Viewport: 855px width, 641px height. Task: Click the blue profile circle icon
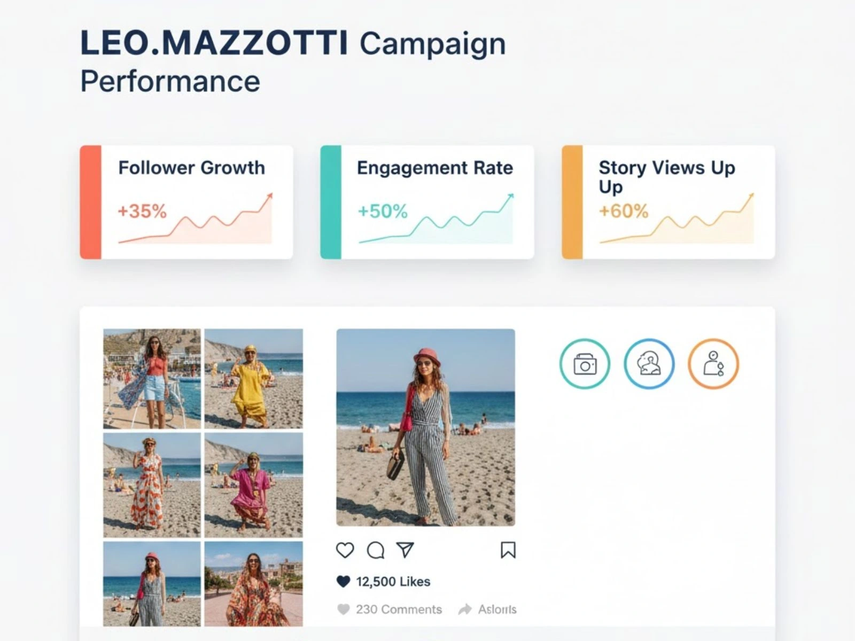(649, 364)
